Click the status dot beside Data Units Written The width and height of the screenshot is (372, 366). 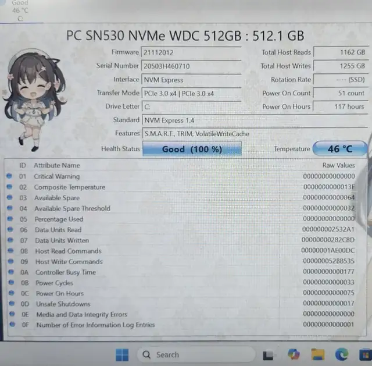tap(10, 240)
